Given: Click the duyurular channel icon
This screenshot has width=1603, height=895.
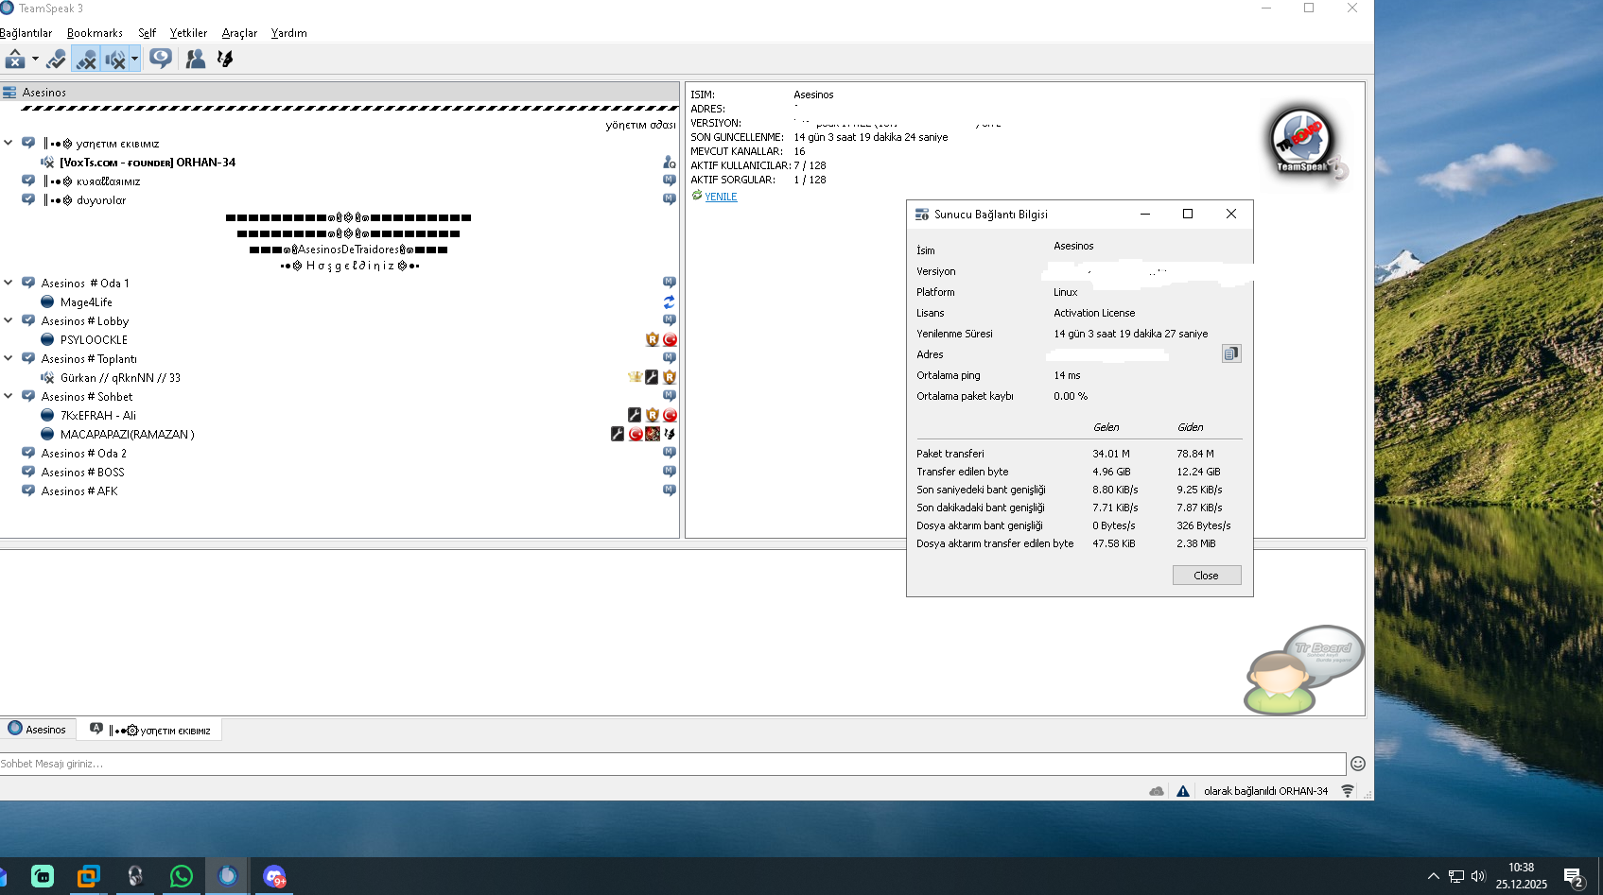Looking at the screenshot, I should (28, 199).
